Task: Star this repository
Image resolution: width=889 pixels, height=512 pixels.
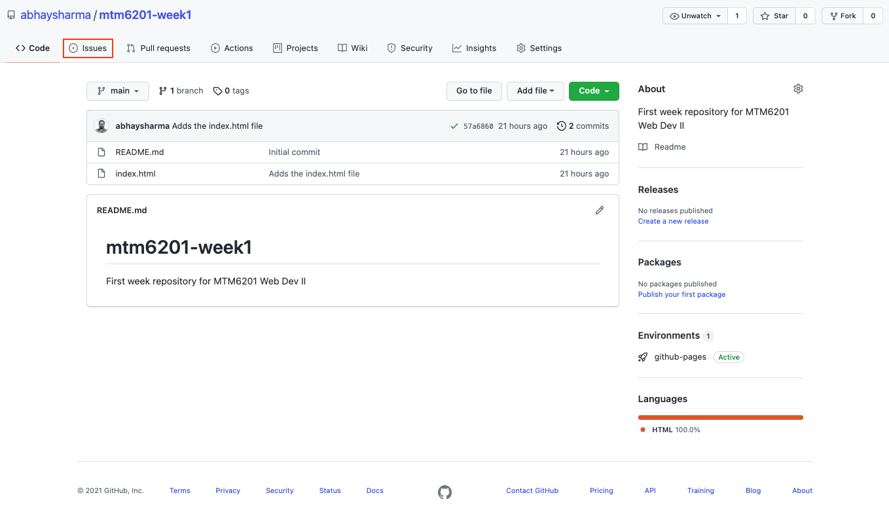Action: click(x=774, y=16)
